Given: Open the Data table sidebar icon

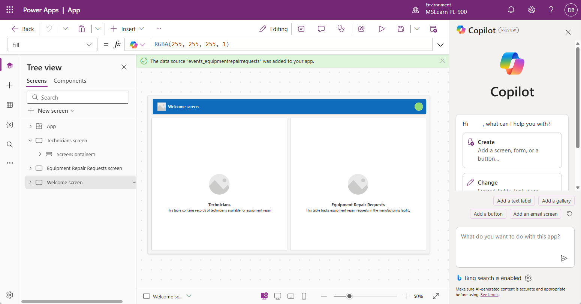Looking at the screenshot, I should [10, 105].
